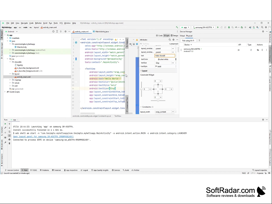Switch editor to Design view

pyautogui.click(x=174, y=36)
